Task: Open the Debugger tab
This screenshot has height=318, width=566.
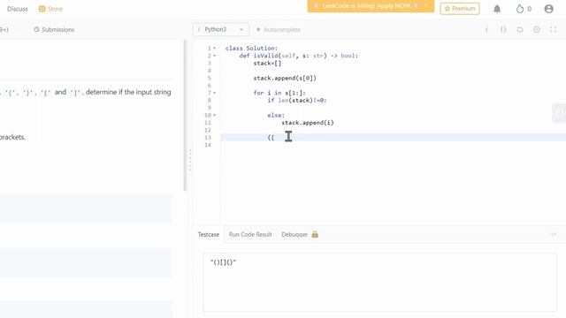Action: [x=300, y=234]
